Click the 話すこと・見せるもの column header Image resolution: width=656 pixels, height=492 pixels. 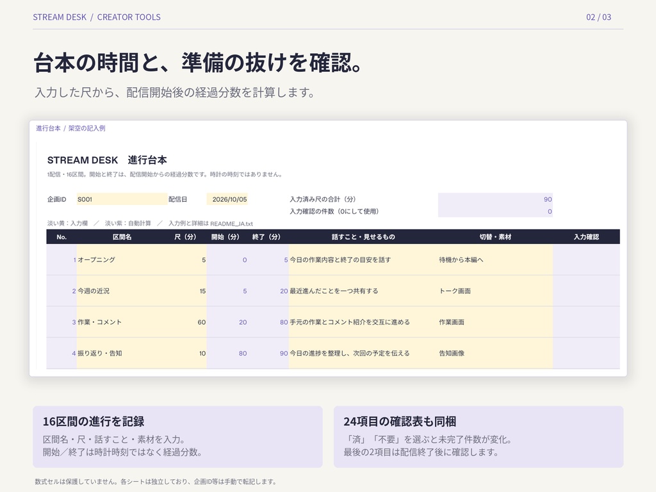pos(363,237)
